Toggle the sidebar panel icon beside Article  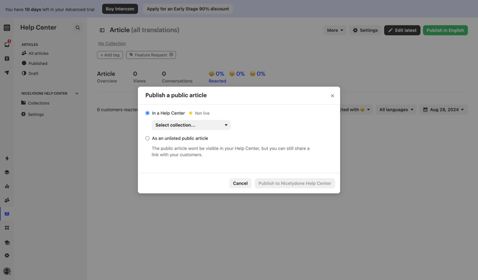pyautogui.click(x=102, y=30)
